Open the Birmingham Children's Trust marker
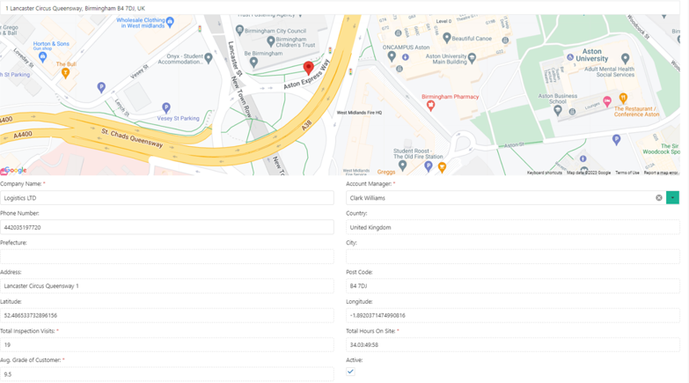The width and height of the screenshot is (689, 383). pyautogui.click(x=271, y=41)
